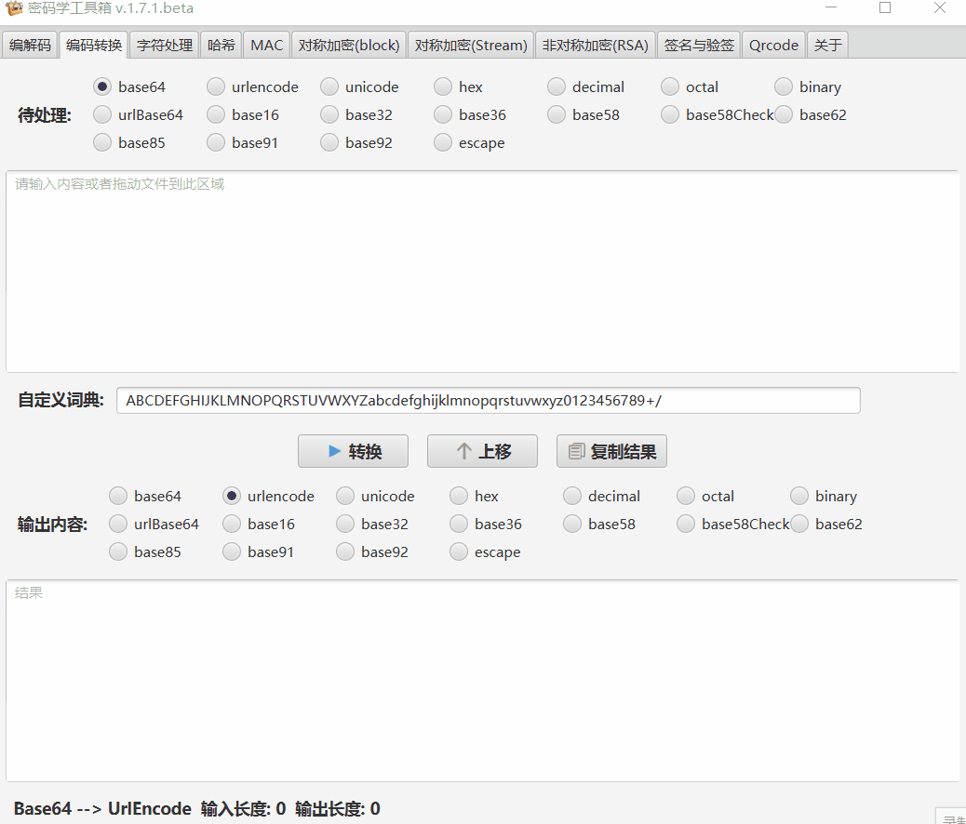Switch to the 哈希 tab

221,44
